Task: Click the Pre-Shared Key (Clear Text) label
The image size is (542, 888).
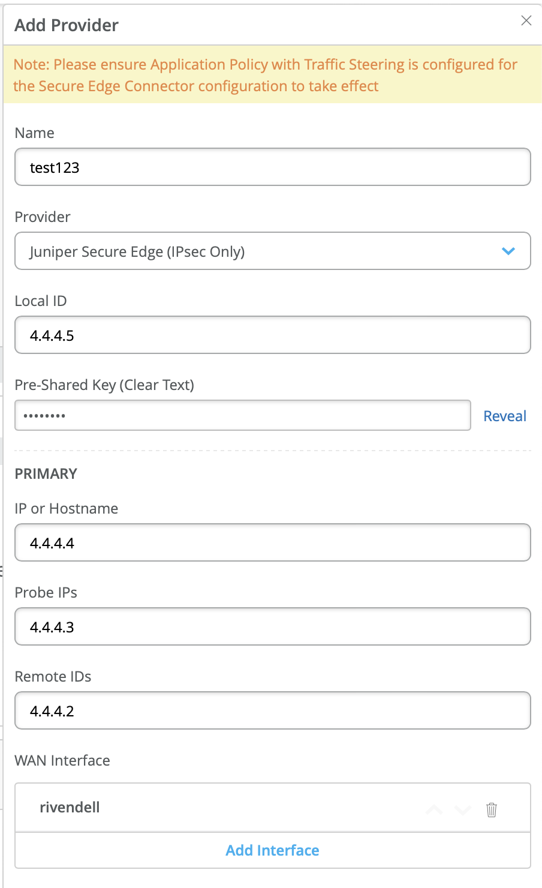Action: [104, 385]
